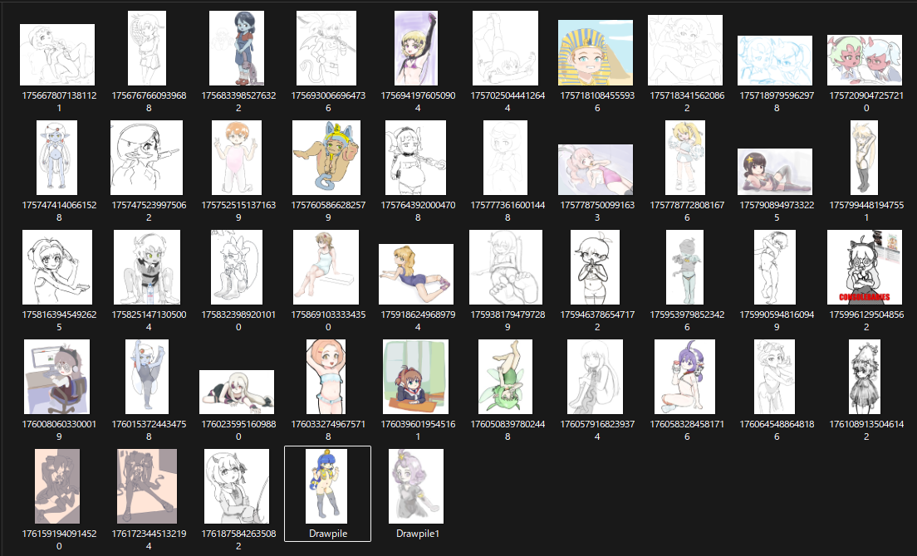Image resolution: width=917 pixels, height=556 pixels.
Task: Click the thumbnail named 1760396019545161
Action: [x=416, y=377]
